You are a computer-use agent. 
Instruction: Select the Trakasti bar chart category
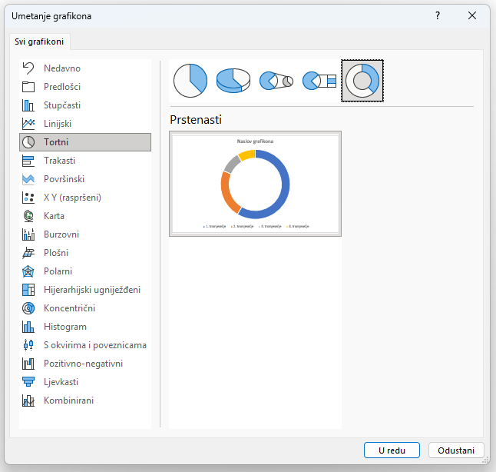point(59,161)
